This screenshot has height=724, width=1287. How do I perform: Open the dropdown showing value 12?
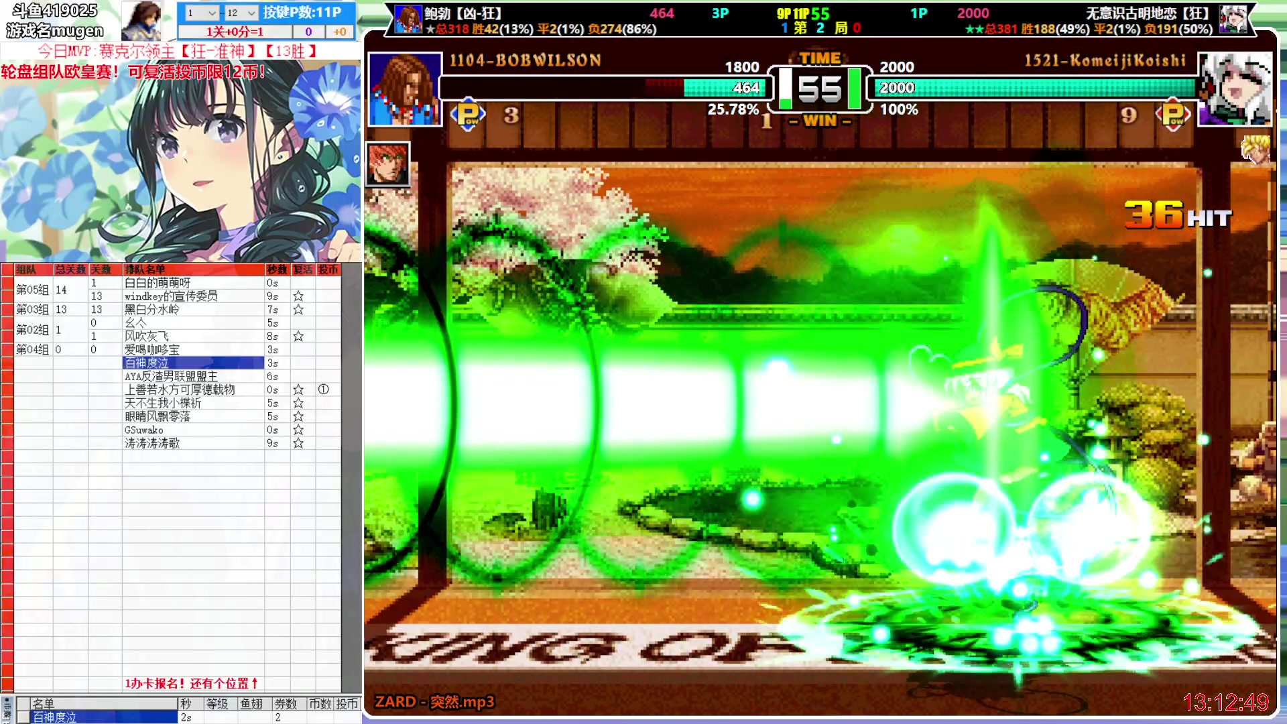click(241, 13)
